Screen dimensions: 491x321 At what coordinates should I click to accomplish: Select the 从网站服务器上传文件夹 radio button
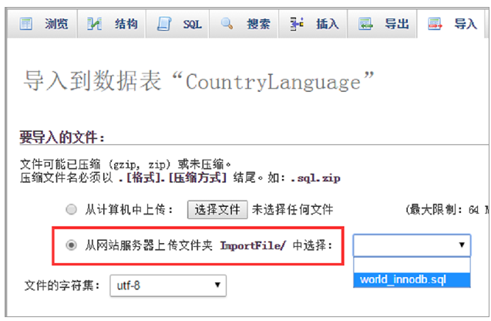point(72,245)
